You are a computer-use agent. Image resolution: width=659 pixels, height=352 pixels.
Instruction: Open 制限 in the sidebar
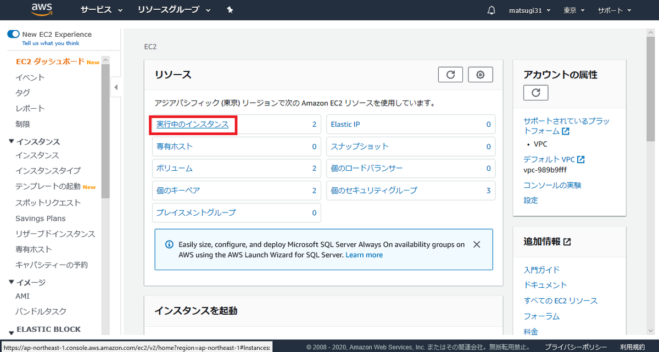point(23,124)
